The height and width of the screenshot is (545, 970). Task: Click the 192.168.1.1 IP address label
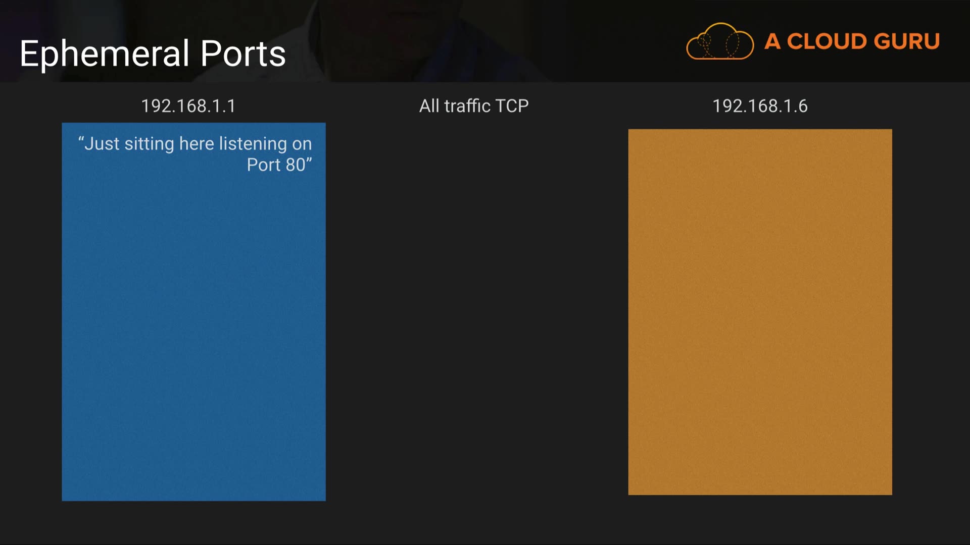click(x=188, y=106)
